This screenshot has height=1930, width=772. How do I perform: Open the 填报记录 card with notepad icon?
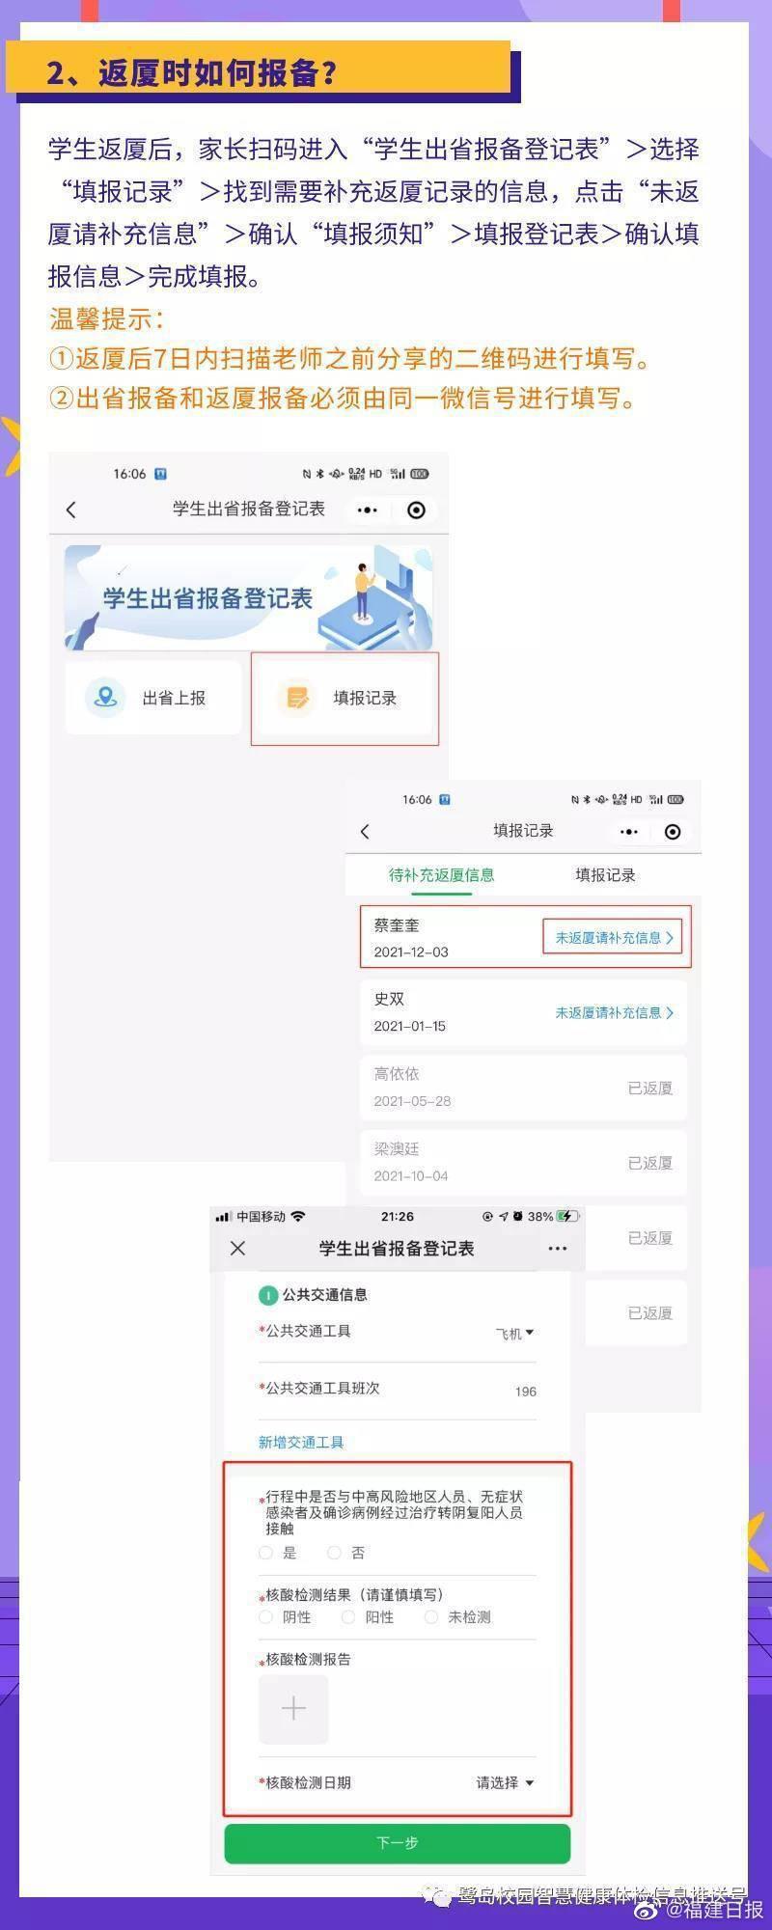345,698
